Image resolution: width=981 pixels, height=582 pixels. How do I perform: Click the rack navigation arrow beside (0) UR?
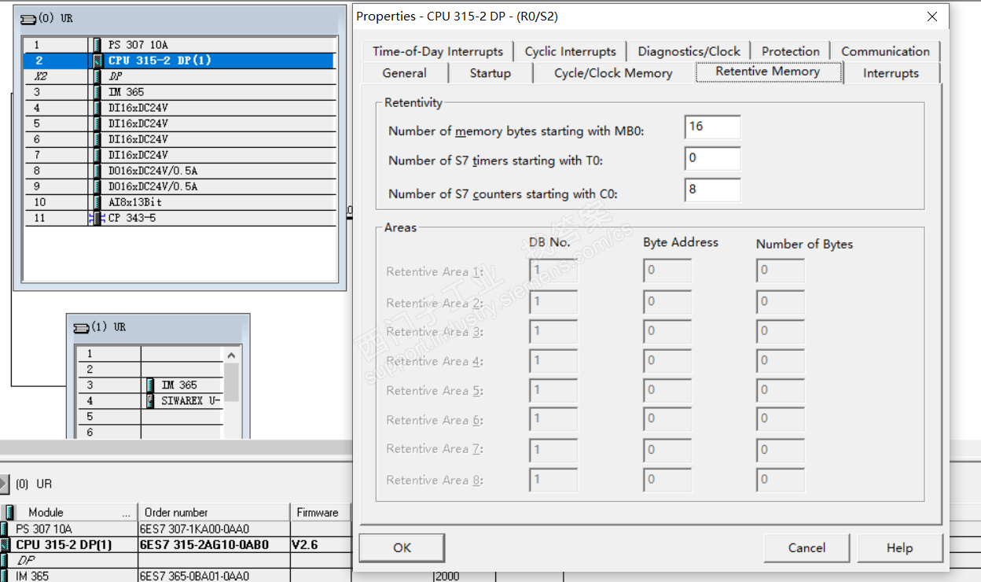[x=4, y=484]
